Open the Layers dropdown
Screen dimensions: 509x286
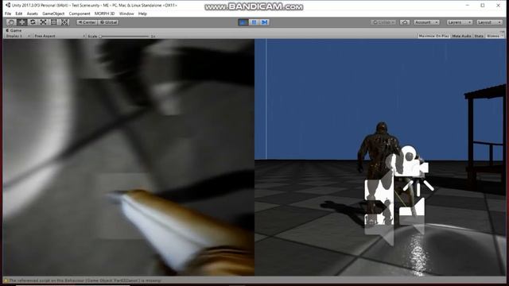pyautogui.click(x=460, y=22)
